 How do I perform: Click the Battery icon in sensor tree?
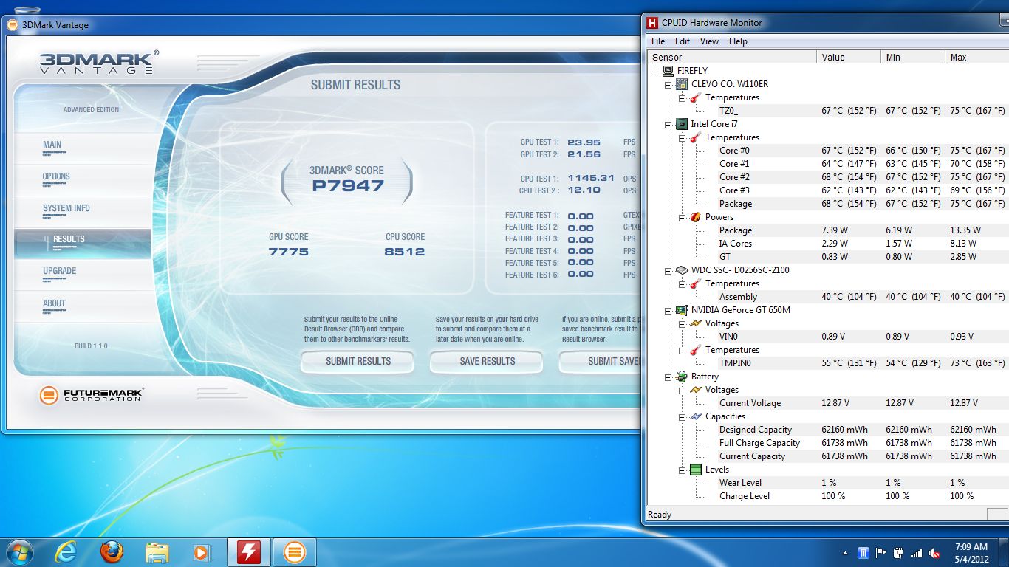click(x=682, y=377)
